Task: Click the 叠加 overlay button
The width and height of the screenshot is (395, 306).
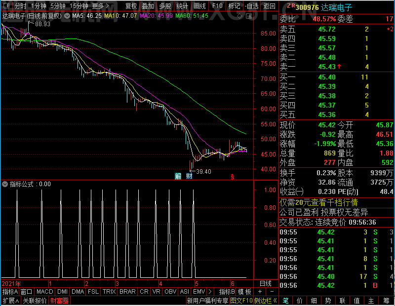Action: pos(148,6)
